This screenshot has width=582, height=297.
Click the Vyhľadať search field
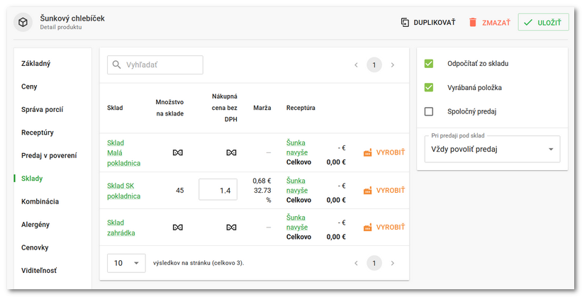[x=155, y=65]
